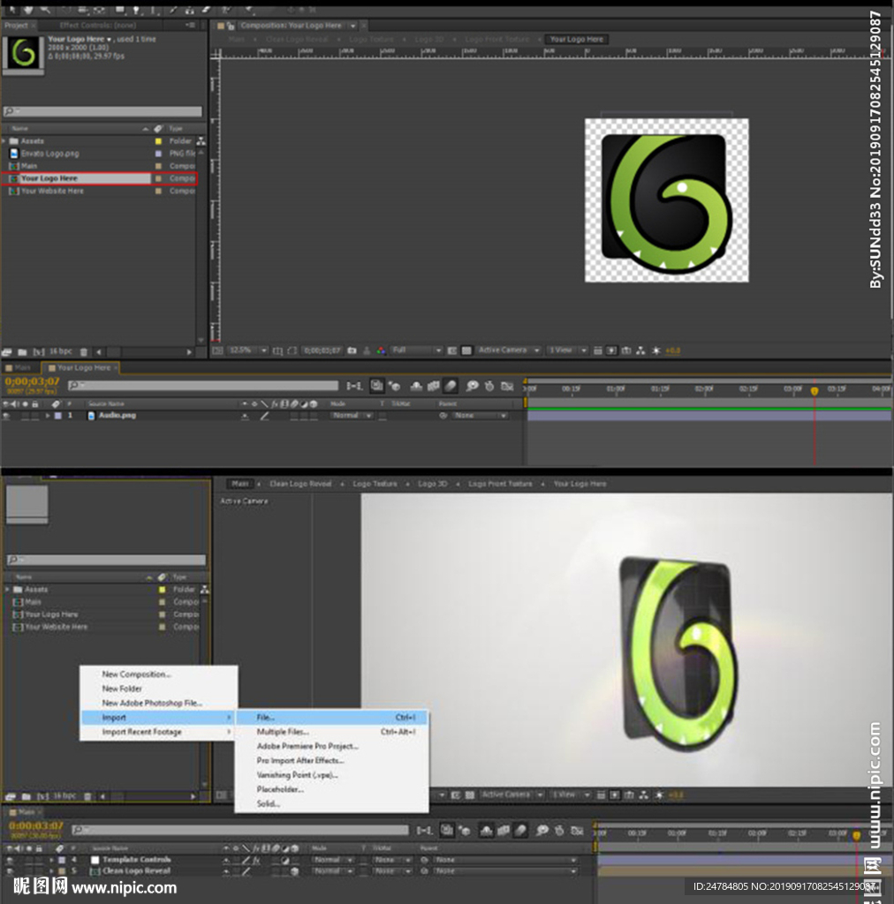The height and width of the screenshot is (904, 894).
Task: Toggle Draft 3D in Your Logo Here timeline
Action: (395, 386)
